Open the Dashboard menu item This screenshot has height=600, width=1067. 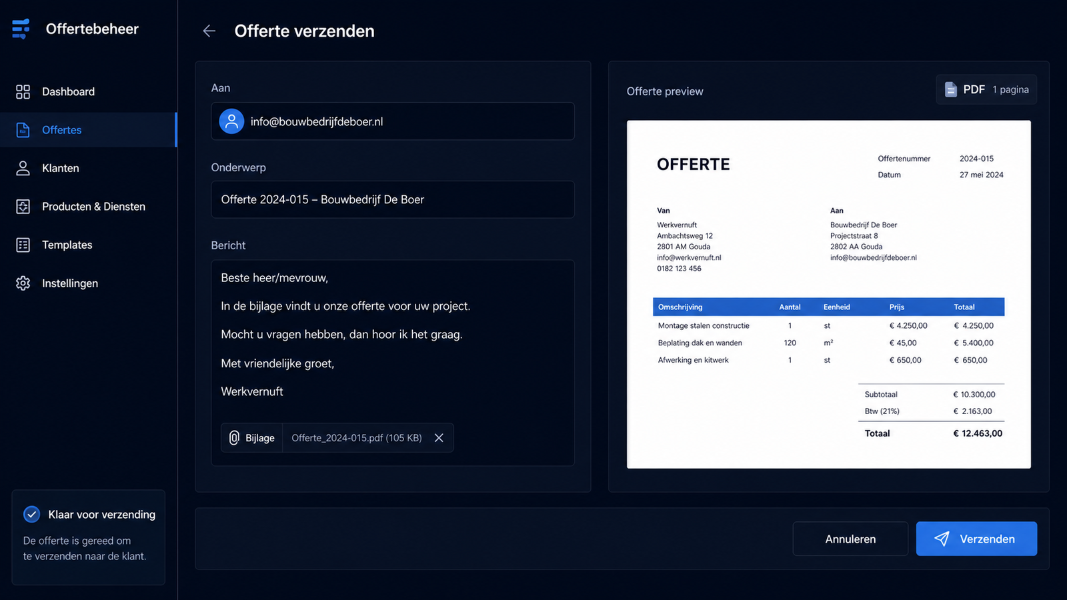click(89, 91)
